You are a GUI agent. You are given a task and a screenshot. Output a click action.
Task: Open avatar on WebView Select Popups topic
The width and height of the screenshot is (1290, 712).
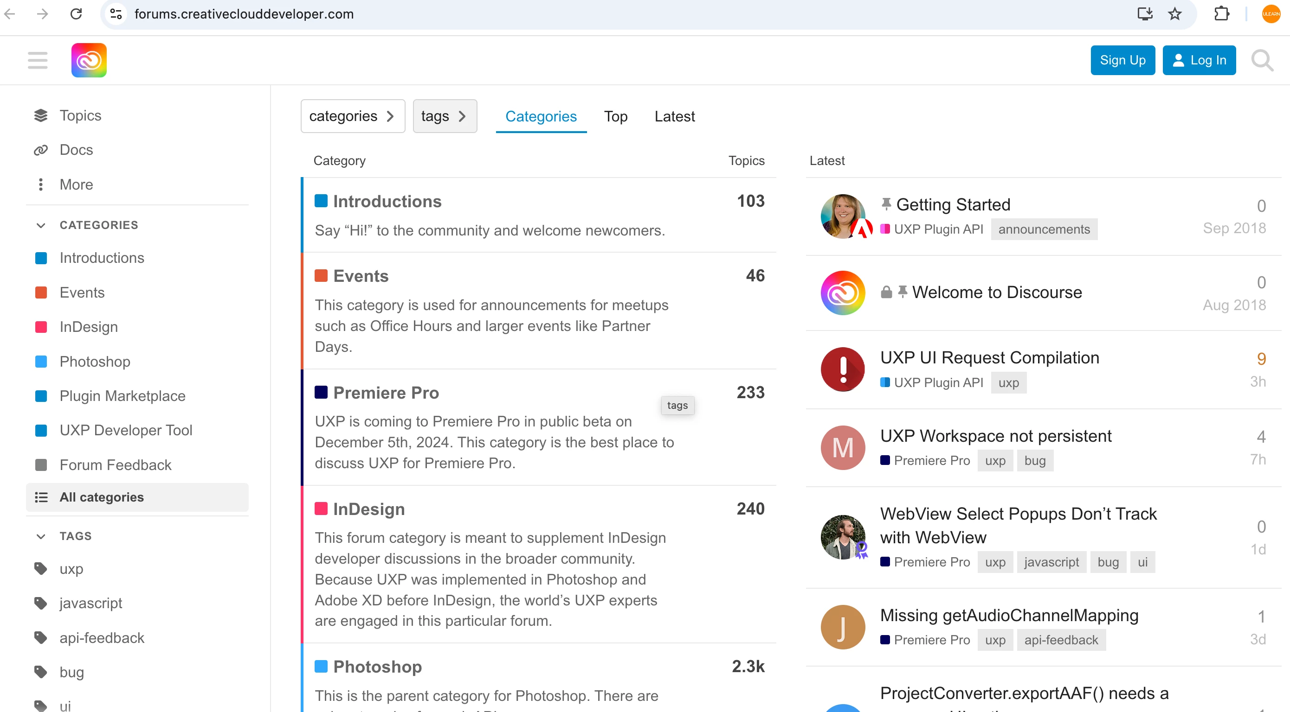843,537
